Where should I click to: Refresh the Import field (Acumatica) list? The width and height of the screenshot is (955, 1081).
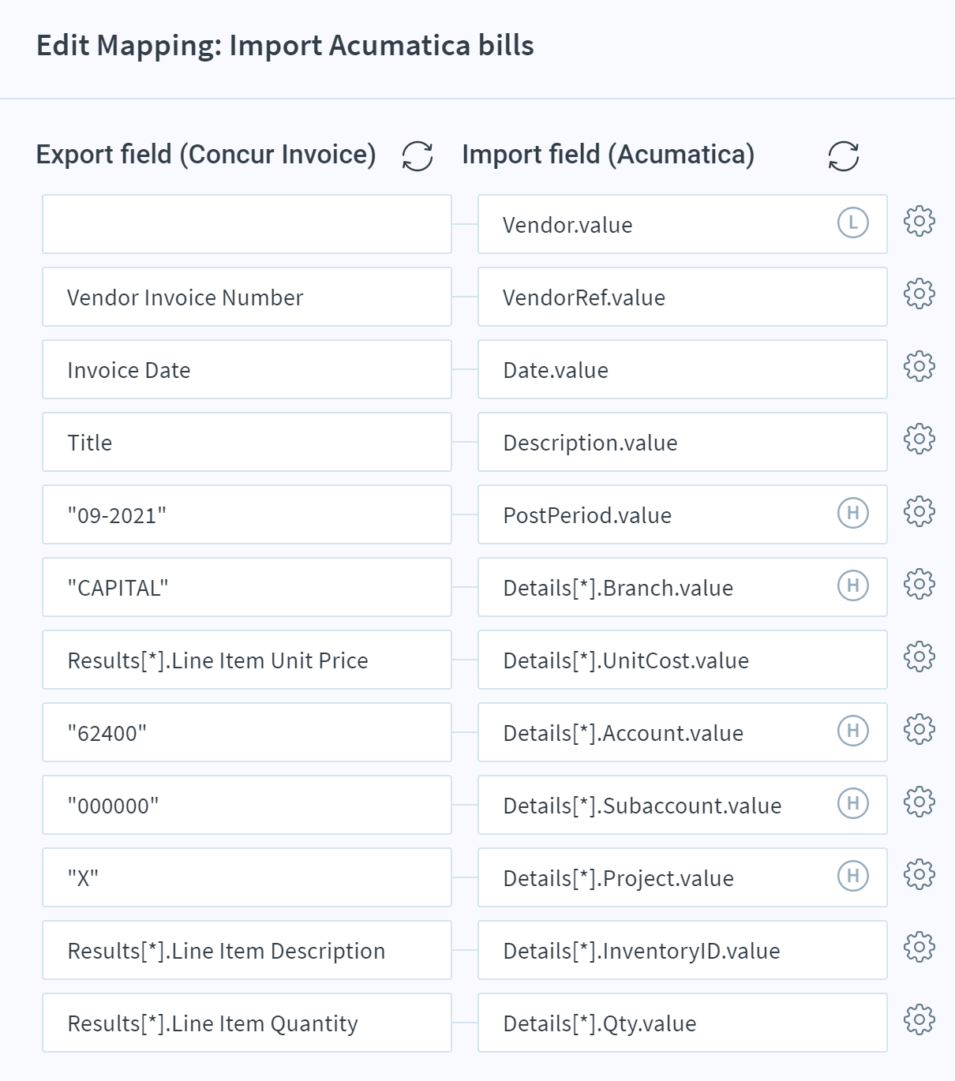(844, 155)
